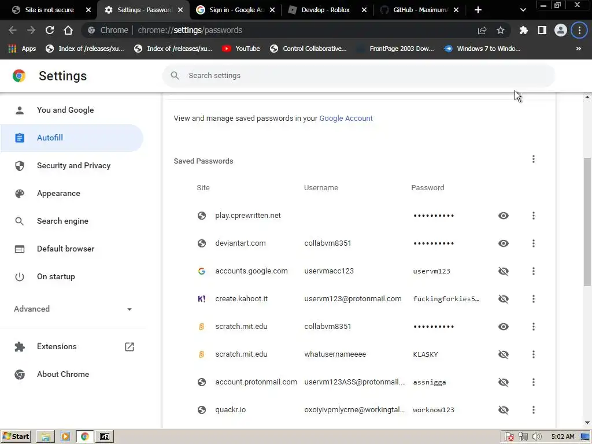Open Extensions from the settings sidebar

click(72, 347)
